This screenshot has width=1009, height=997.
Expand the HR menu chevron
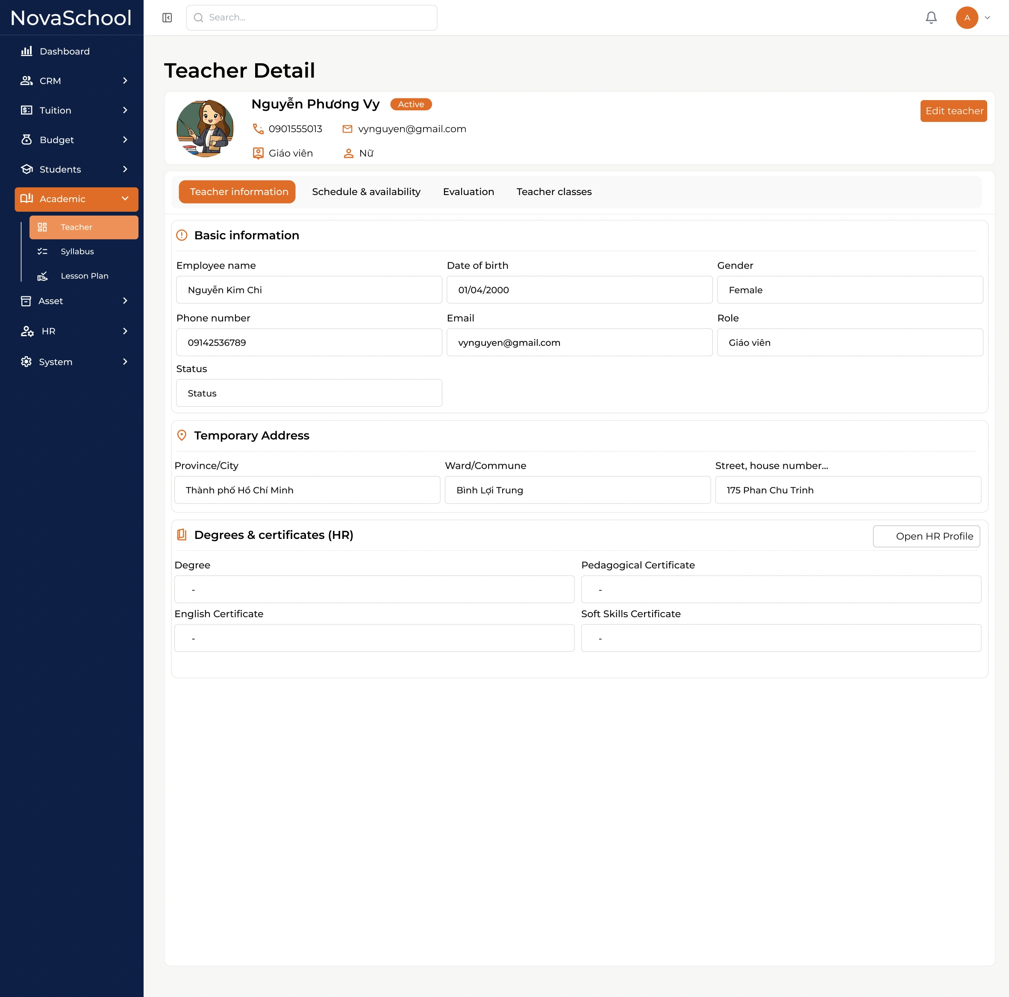click(x=125, y=331)
